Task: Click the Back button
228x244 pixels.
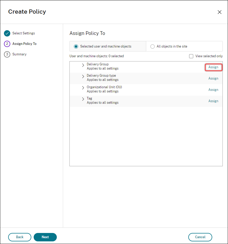Action: click(x=20, y=237)
